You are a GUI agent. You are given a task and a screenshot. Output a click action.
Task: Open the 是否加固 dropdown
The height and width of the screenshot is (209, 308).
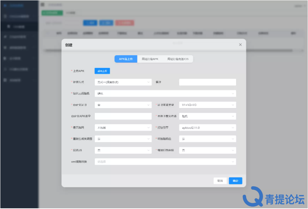point(123,128)
